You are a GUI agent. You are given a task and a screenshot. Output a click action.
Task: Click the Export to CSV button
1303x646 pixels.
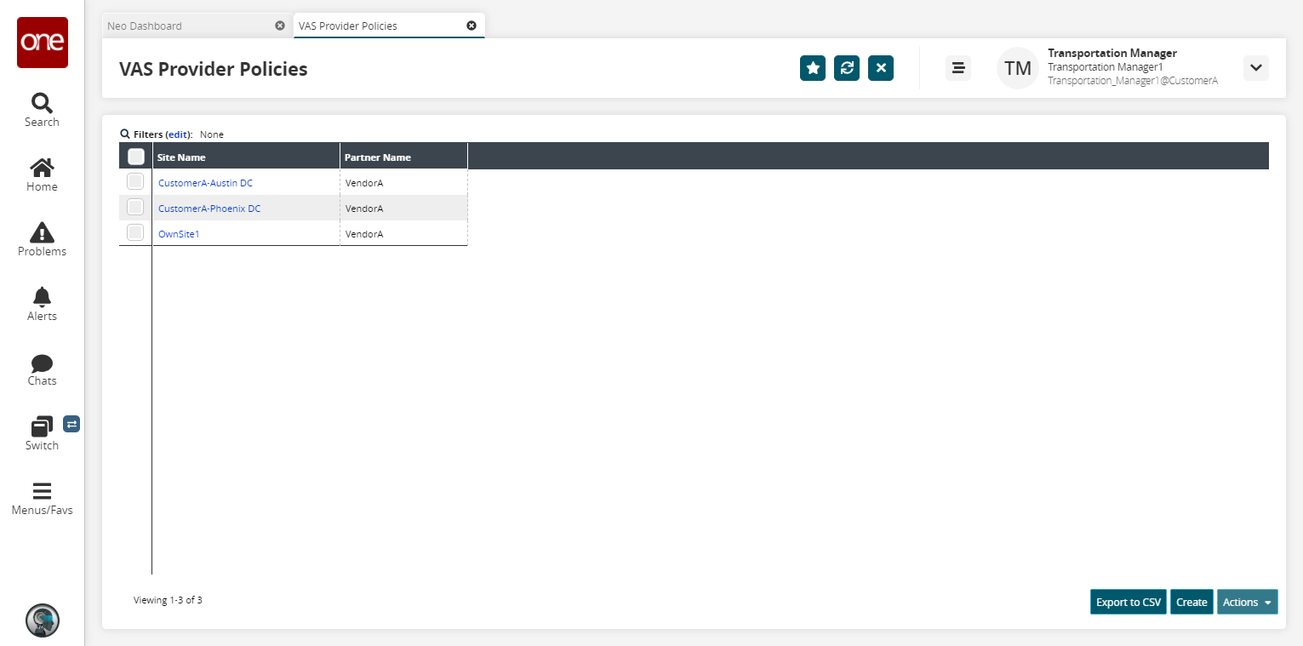(x=1129, y=602)
